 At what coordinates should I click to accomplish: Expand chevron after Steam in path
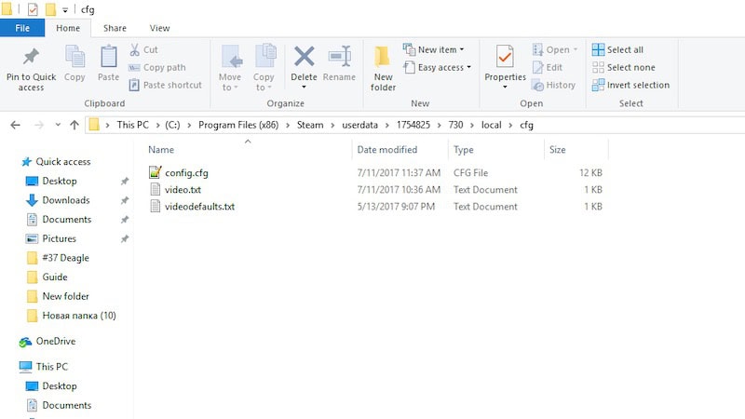coord(332,125)
